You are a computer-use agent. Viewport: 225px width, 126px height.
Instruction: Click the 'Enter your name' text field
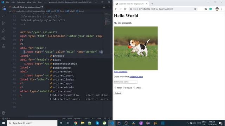click(126, 82)
